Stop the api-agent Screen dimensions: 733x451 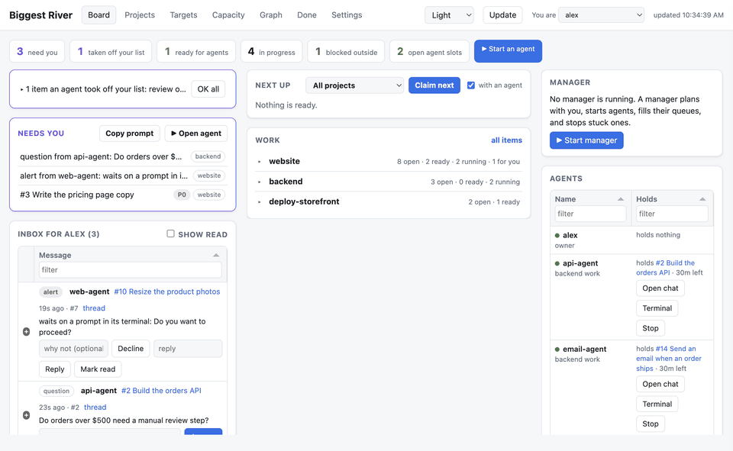(651, 328)
